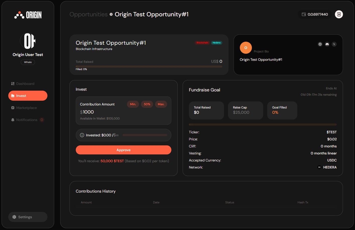The height and width of the screenshot is (230, 355).
Task: Set contribution to Max. amount
Action: (161, 104)
